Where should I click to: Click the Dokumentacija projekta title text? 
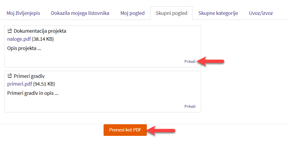click(x=40, y=31)
